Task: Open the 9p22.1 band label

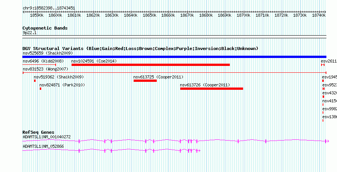Action: pos(30,33)
